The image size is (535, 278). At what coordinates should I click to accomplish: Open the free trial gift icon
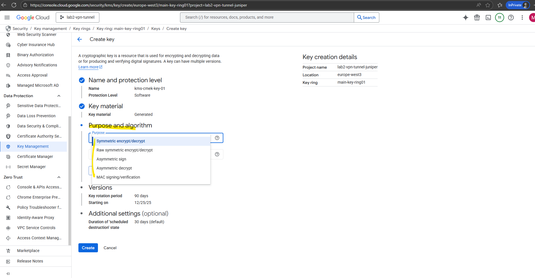477,18
